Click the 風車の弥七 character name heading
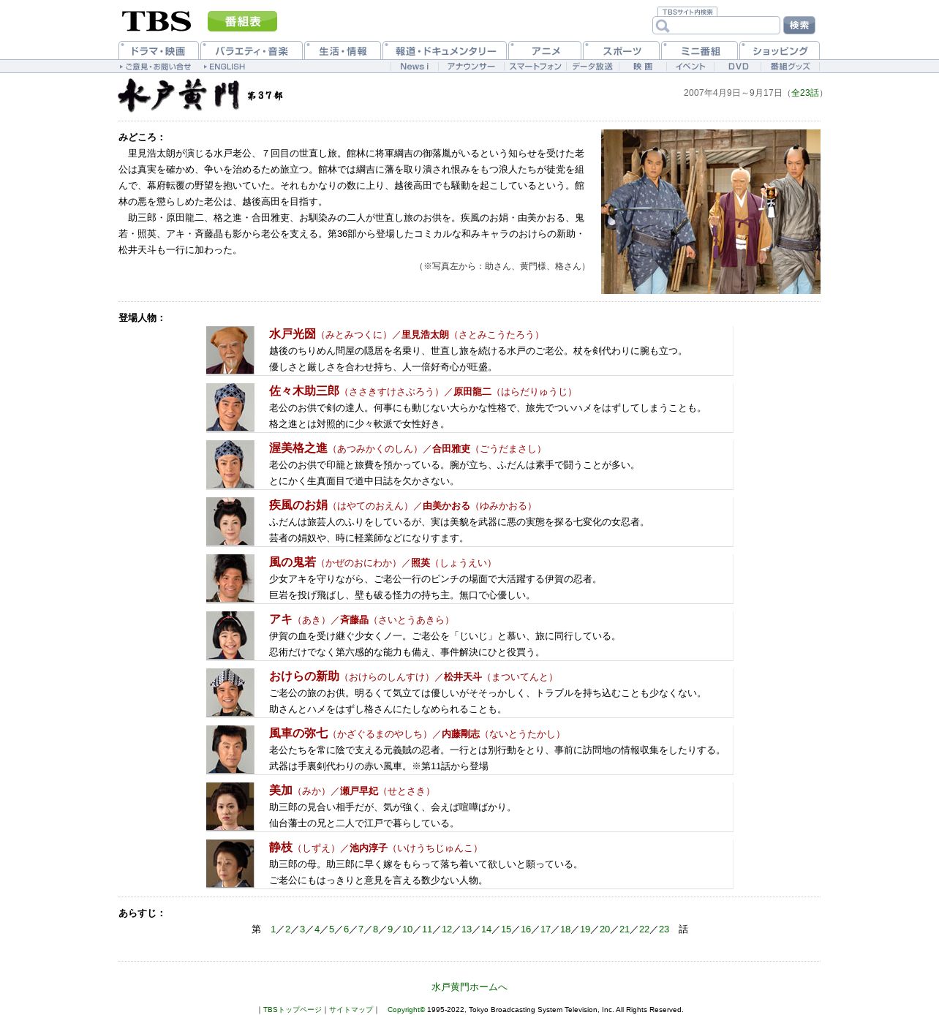Viewport: 939px width, 1015px height. click(298, 733)
